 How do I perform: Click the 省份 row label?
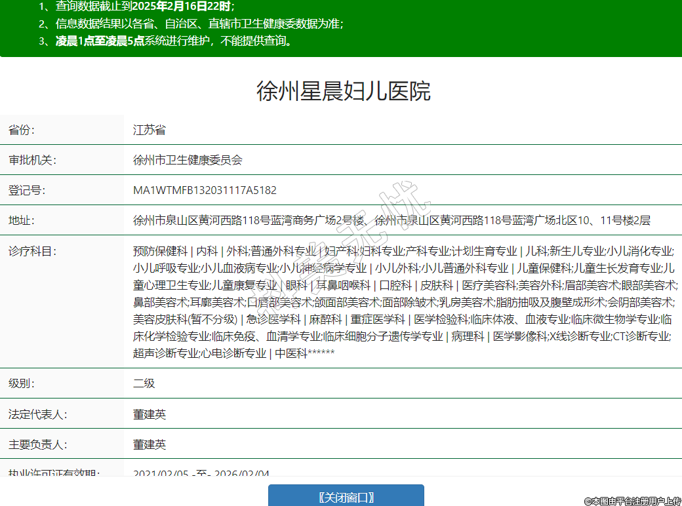(21, 130)
